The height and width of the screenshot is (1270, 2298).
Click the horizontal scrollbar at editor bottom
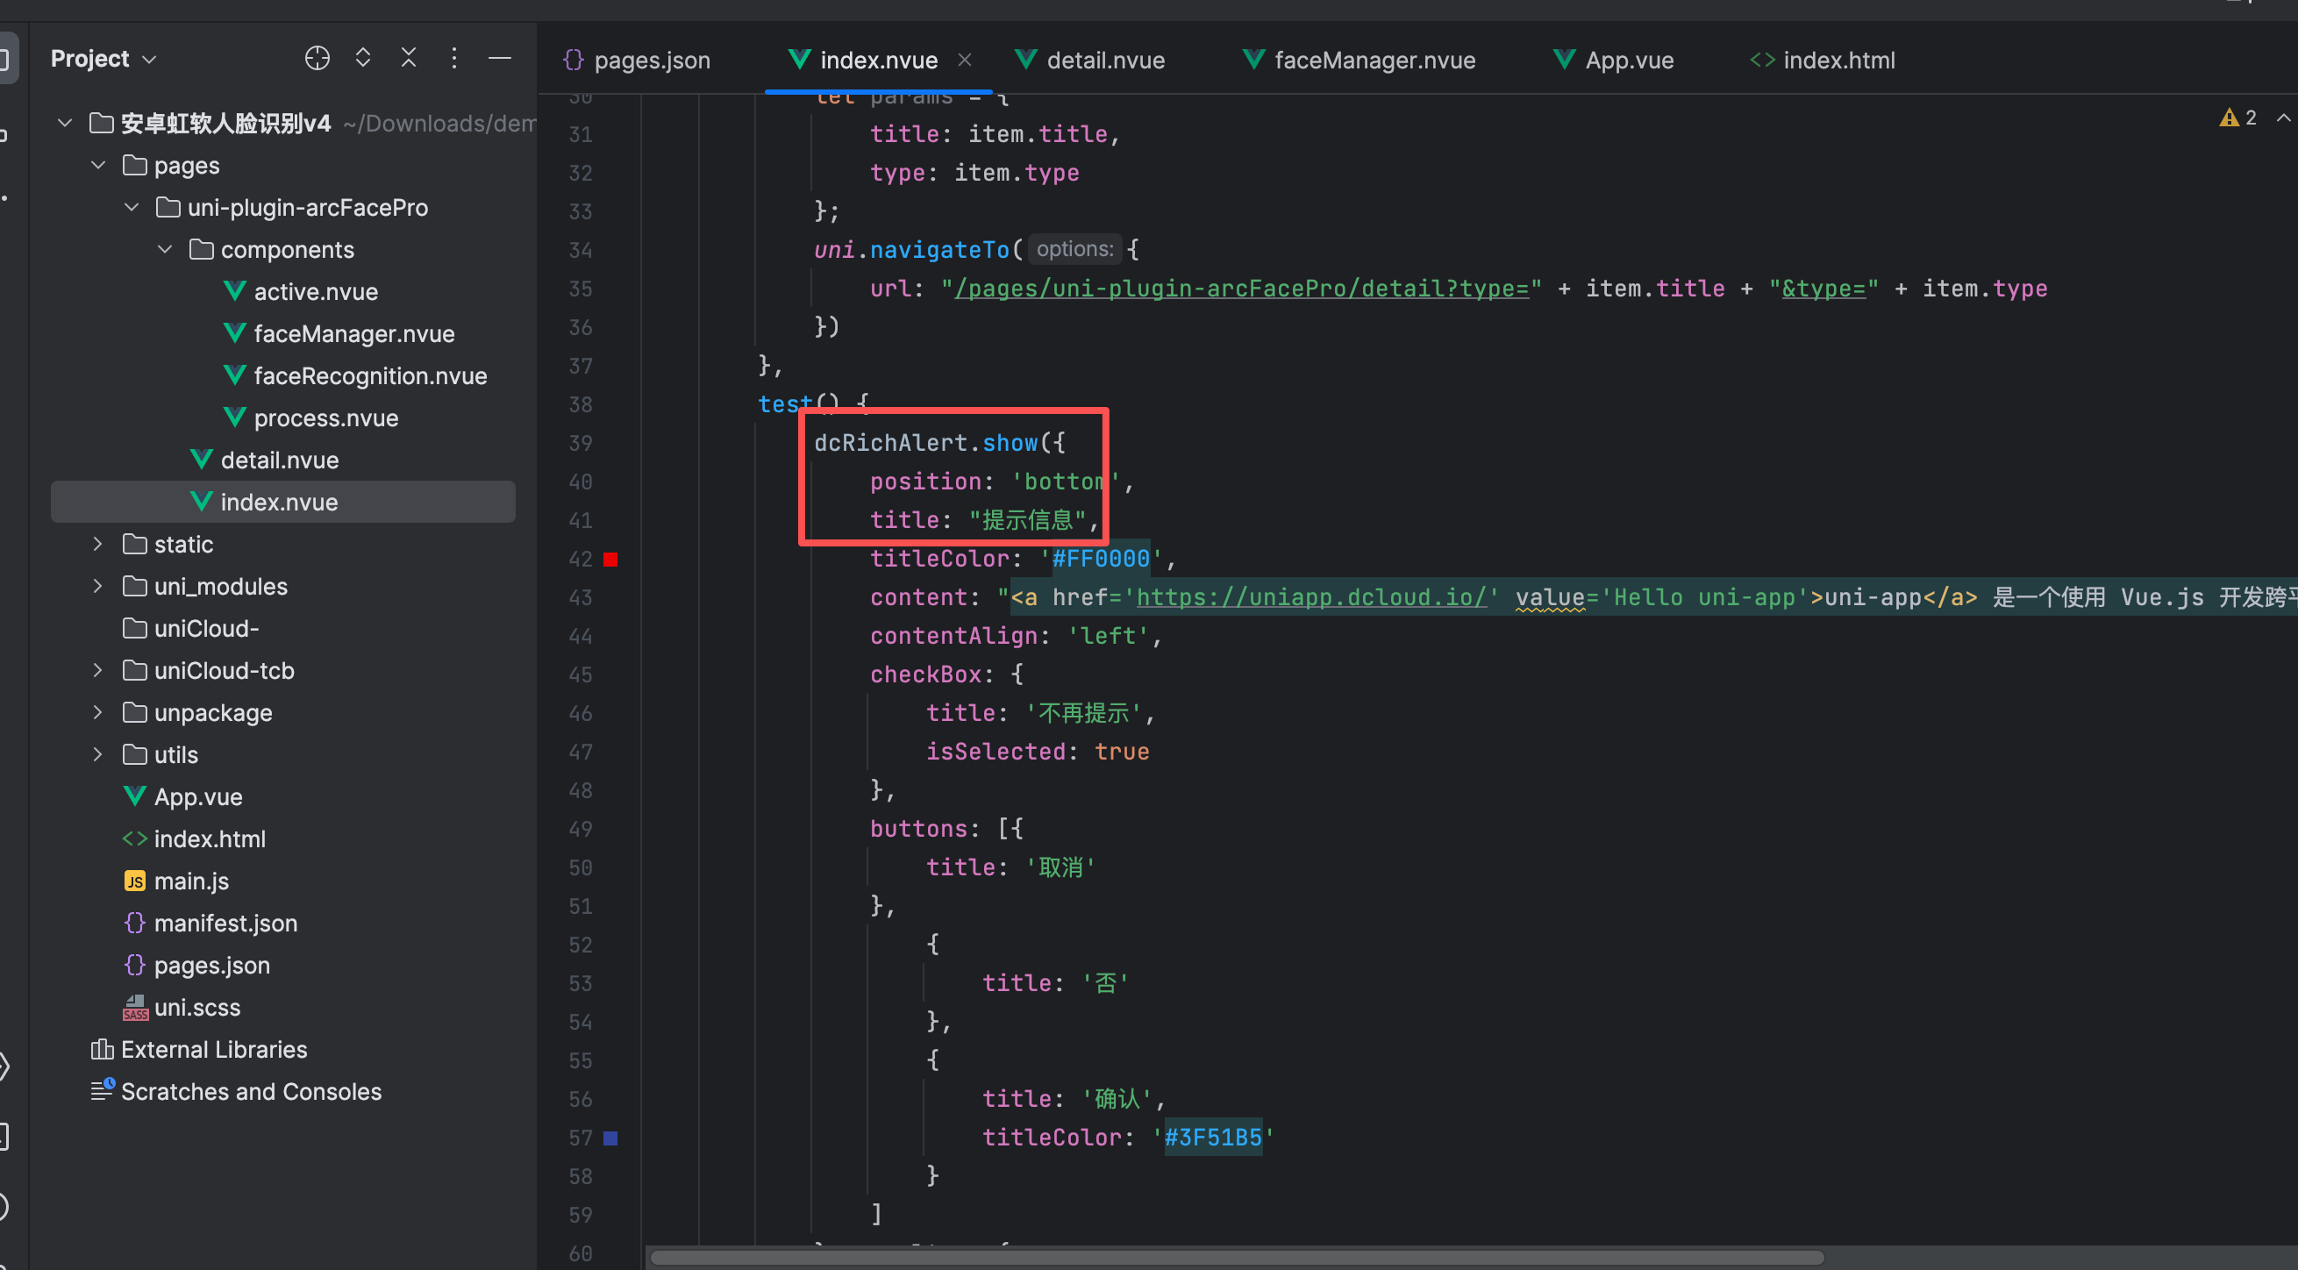(1236, 1258)
